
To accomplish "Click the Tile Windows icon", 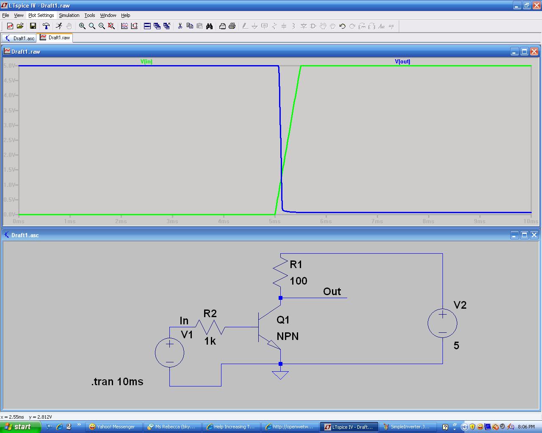I will (147, 26).
